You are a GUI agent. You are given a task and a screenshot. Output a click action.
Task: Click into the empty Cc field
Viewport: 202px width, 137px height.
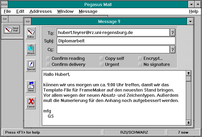113,49
